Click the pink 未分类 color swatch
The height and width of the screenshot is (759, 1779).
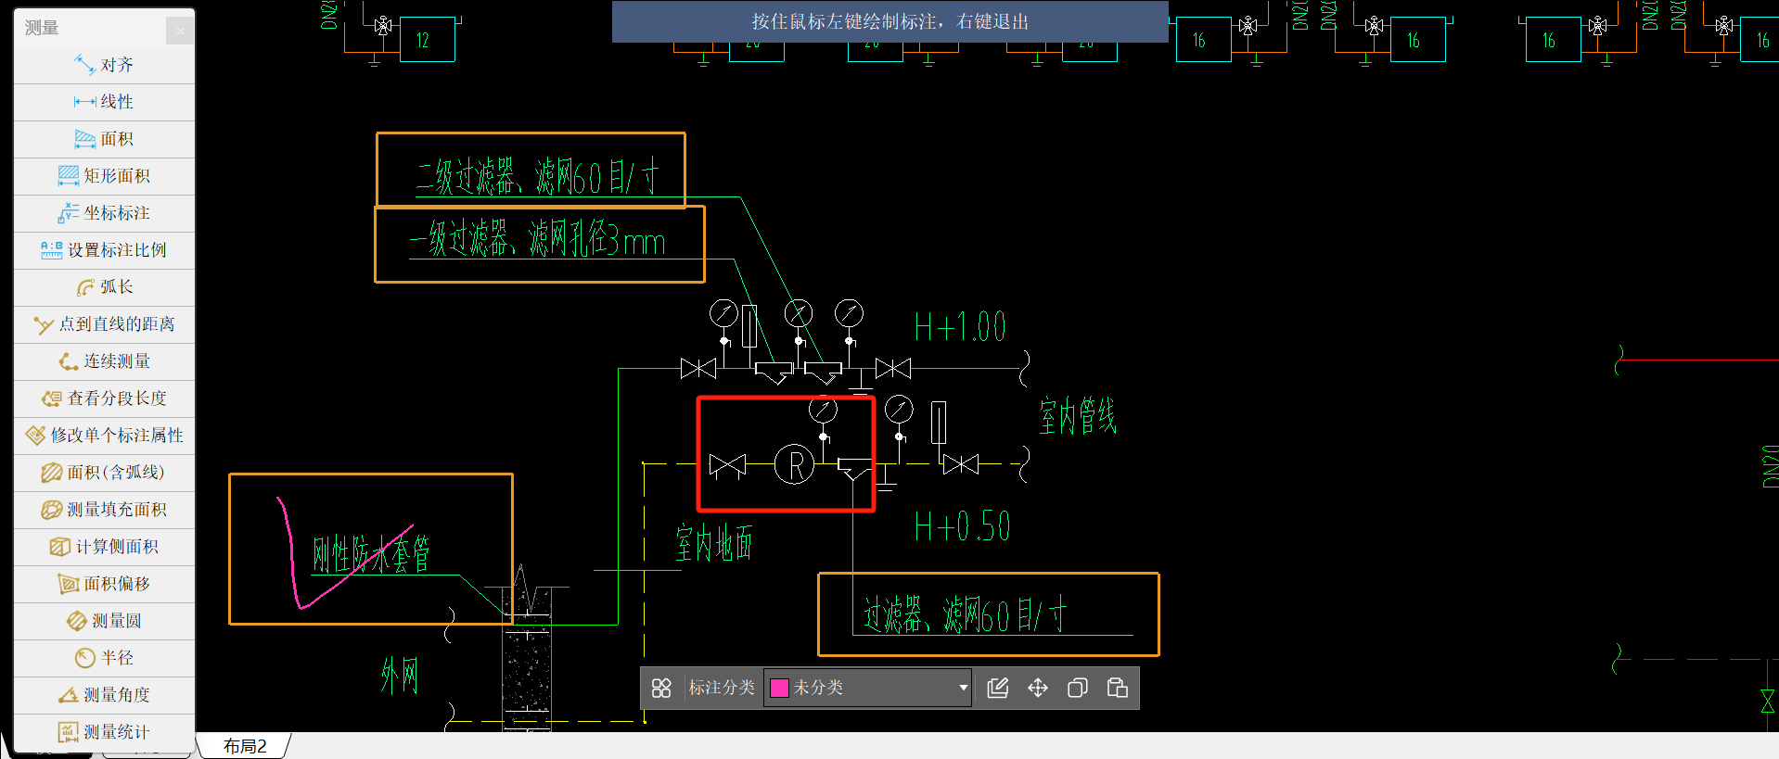coord(779,688)
